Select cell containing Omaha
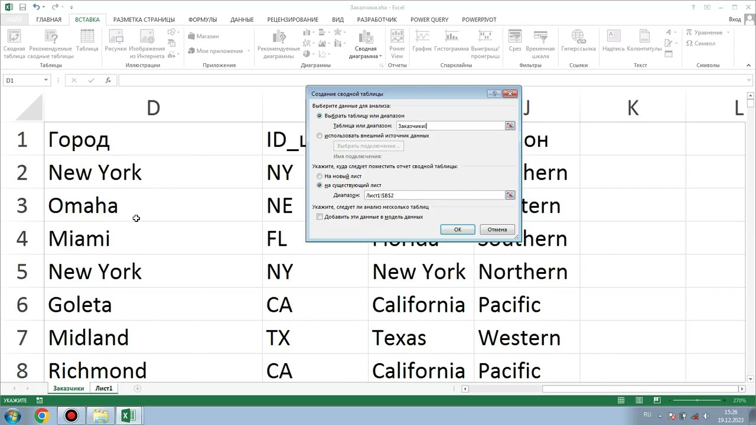756x425 pixels. [x=153, y=205]
